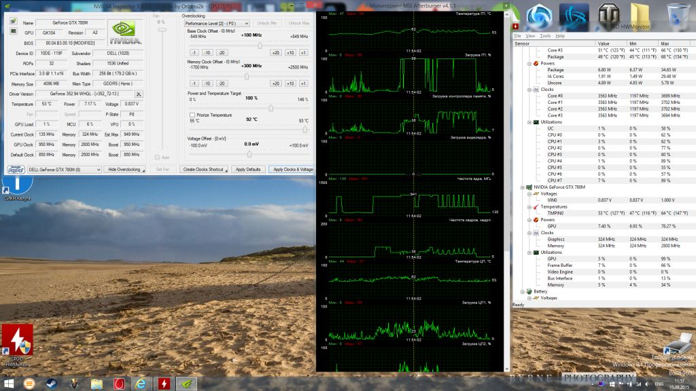Open the Performance Level dropdown
The image size is (696, 391).
tap(217, 23)
